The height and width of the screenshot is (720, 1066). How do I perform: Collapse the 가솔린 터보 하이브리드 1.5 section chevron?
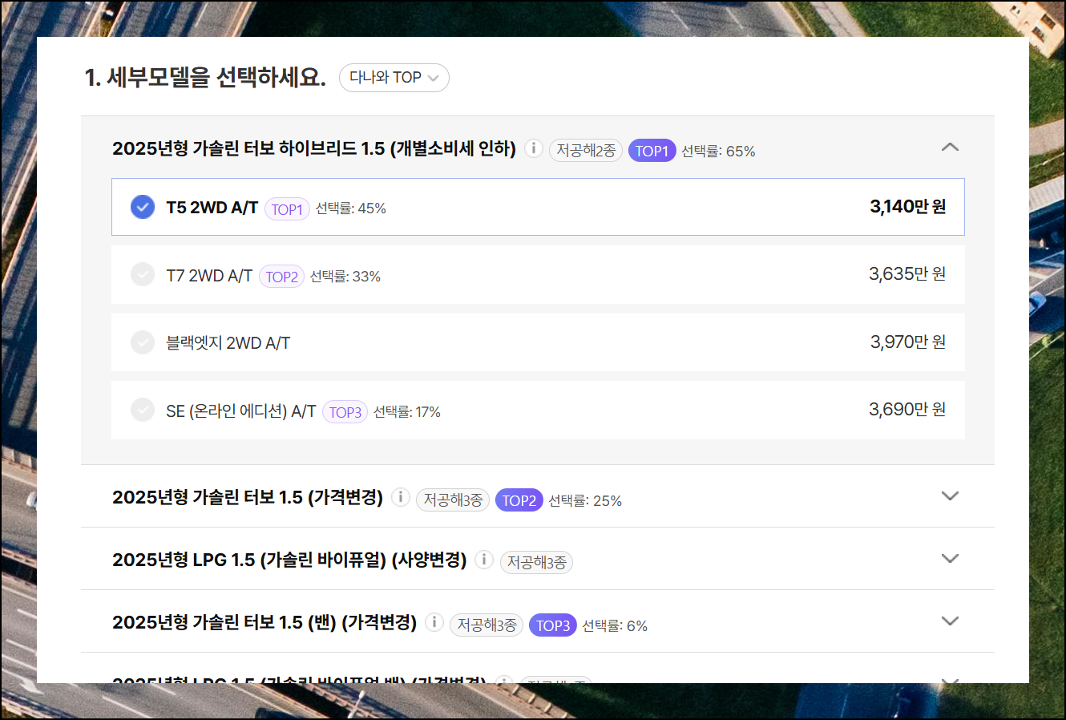[x=950, y=148]
